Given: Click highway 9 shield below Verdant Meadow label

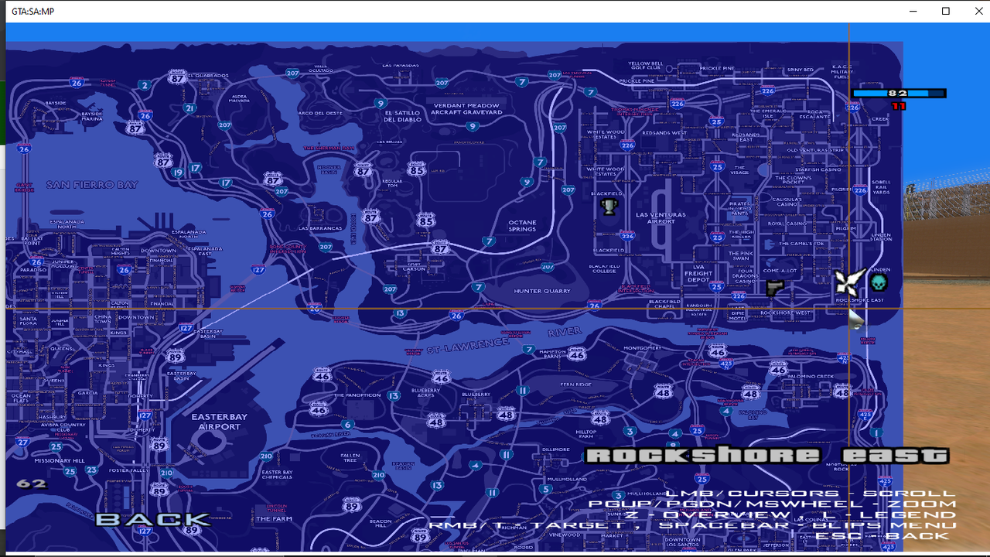Looking at the screenshot, I should [x=472, y=127].
